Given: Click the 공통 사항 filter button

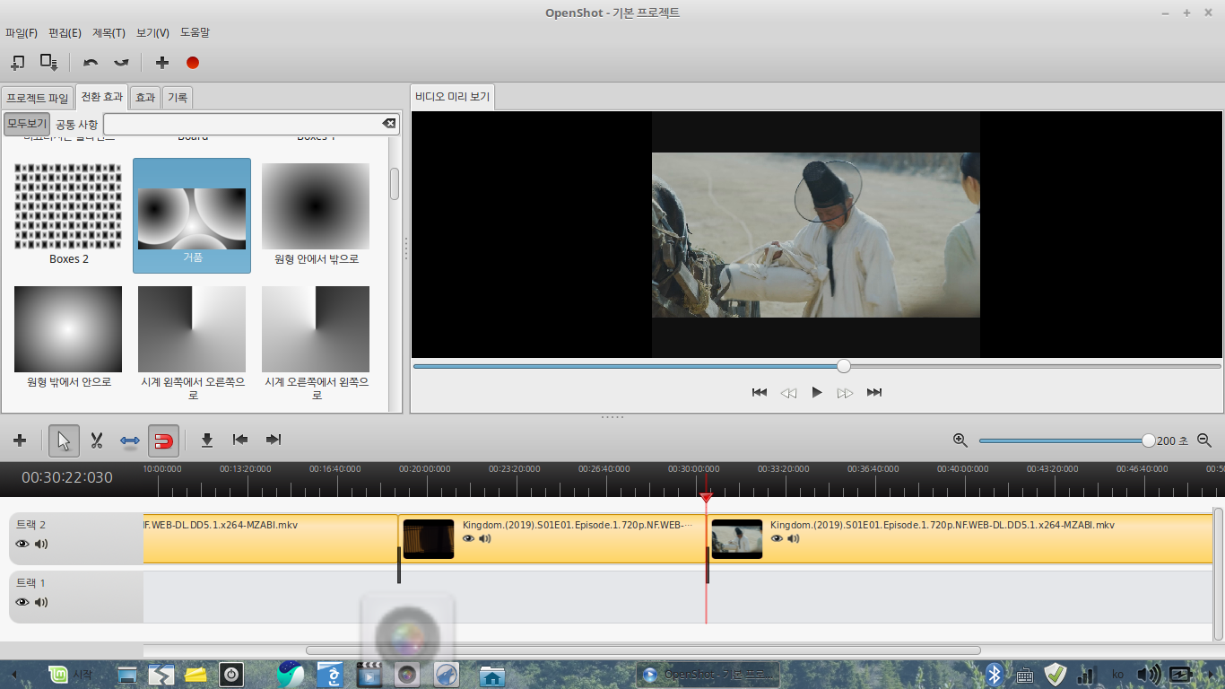Looking at the screenshot, I should [x=77, y=125].
